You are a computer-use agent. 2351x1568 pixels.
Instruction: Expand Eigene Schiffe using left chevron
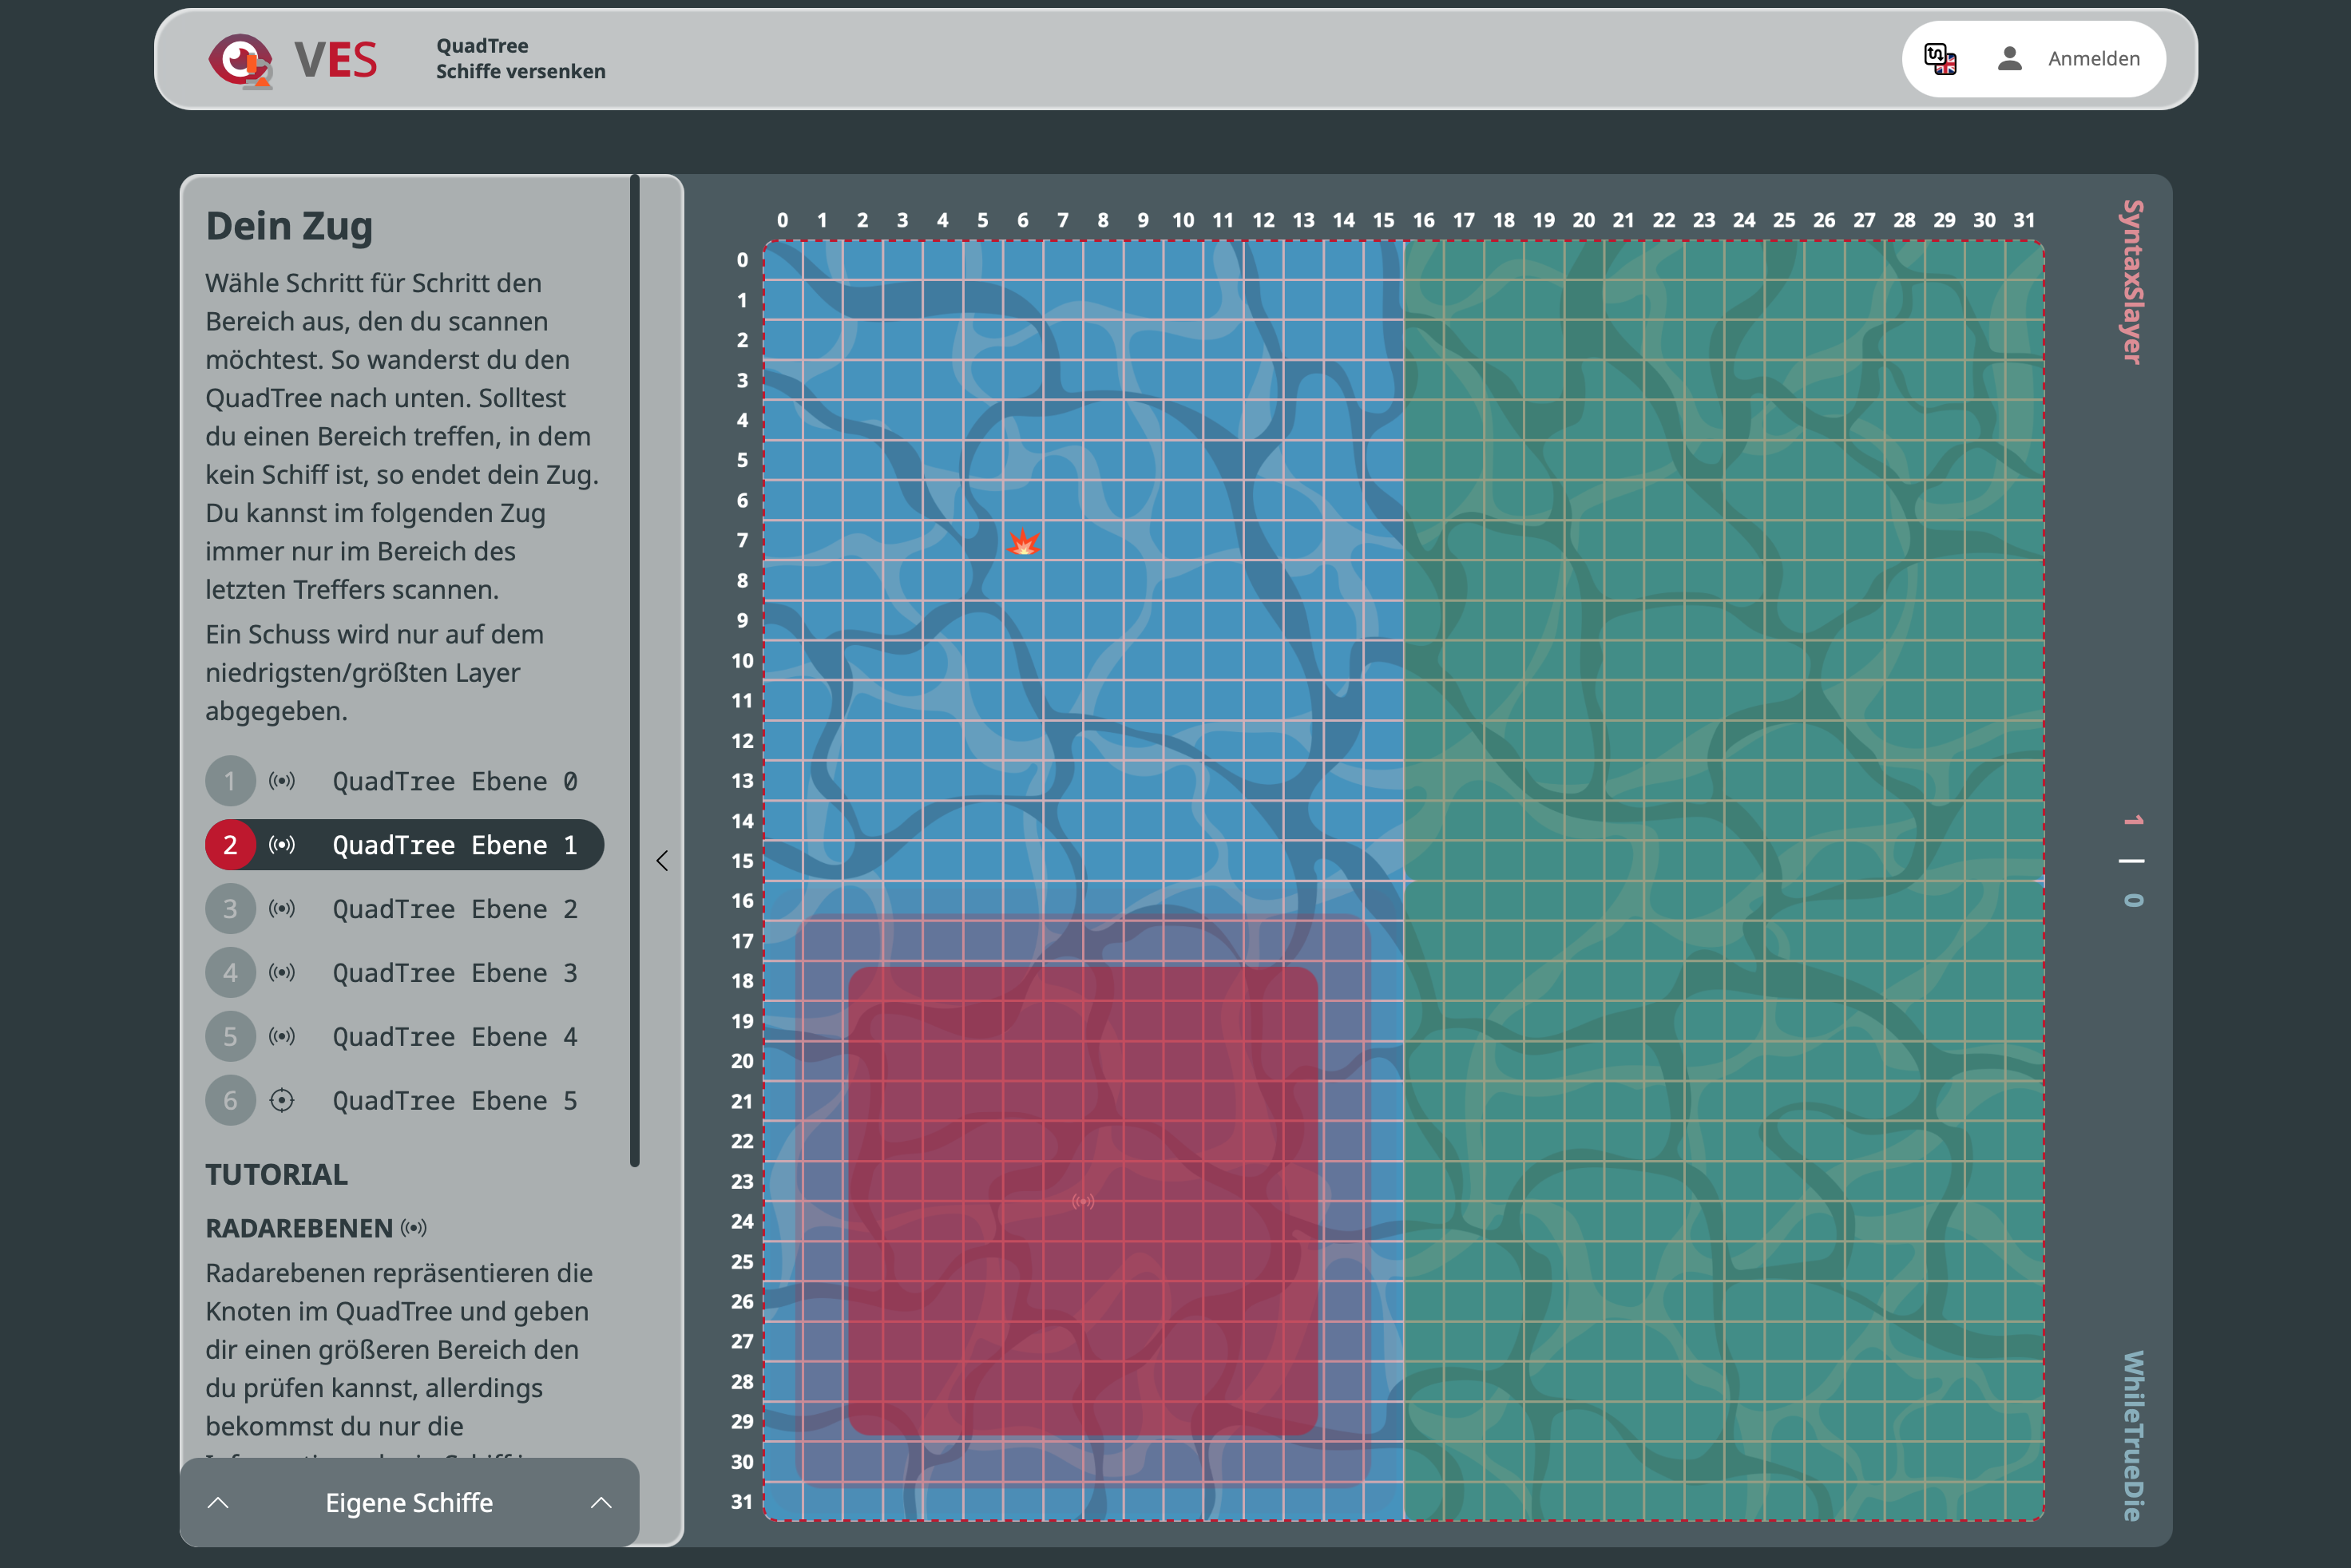218,1503
